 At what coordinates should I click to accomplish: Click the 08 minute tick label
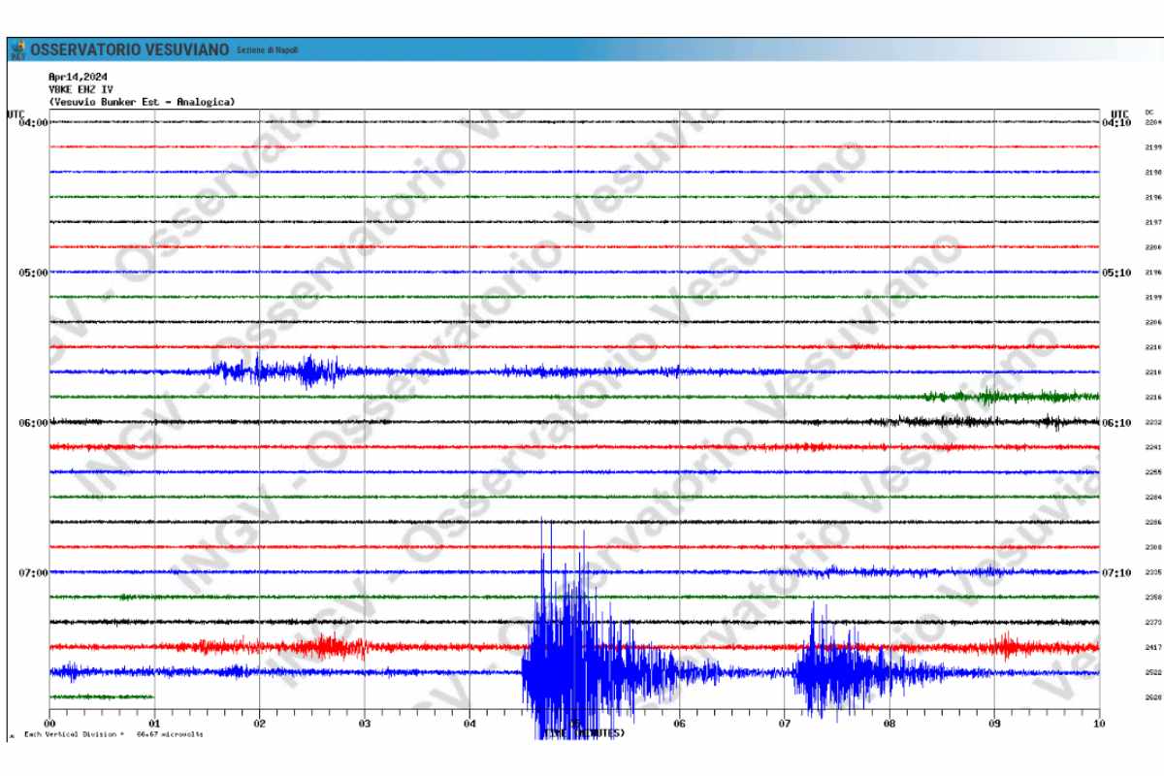pos(889,724)
